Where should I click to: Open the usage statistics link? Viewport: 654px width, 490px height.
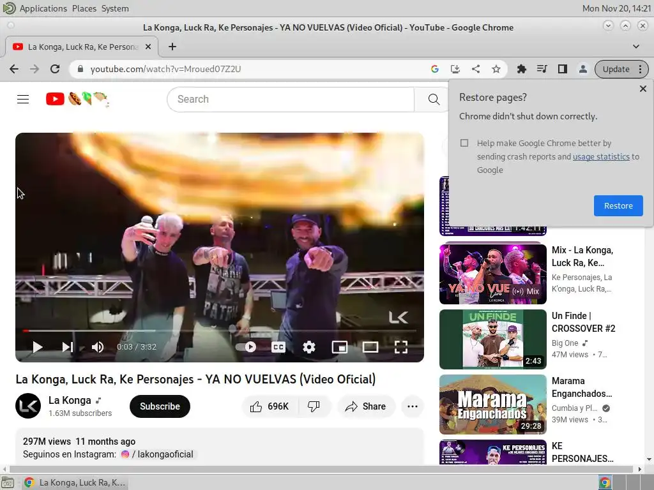601,157
